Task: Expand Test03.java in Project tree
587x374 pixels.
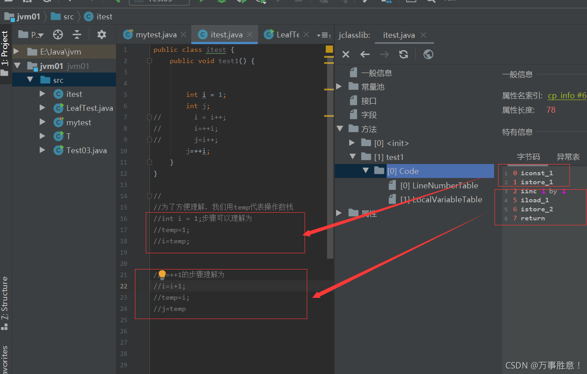Action: [x=42, y=150]
